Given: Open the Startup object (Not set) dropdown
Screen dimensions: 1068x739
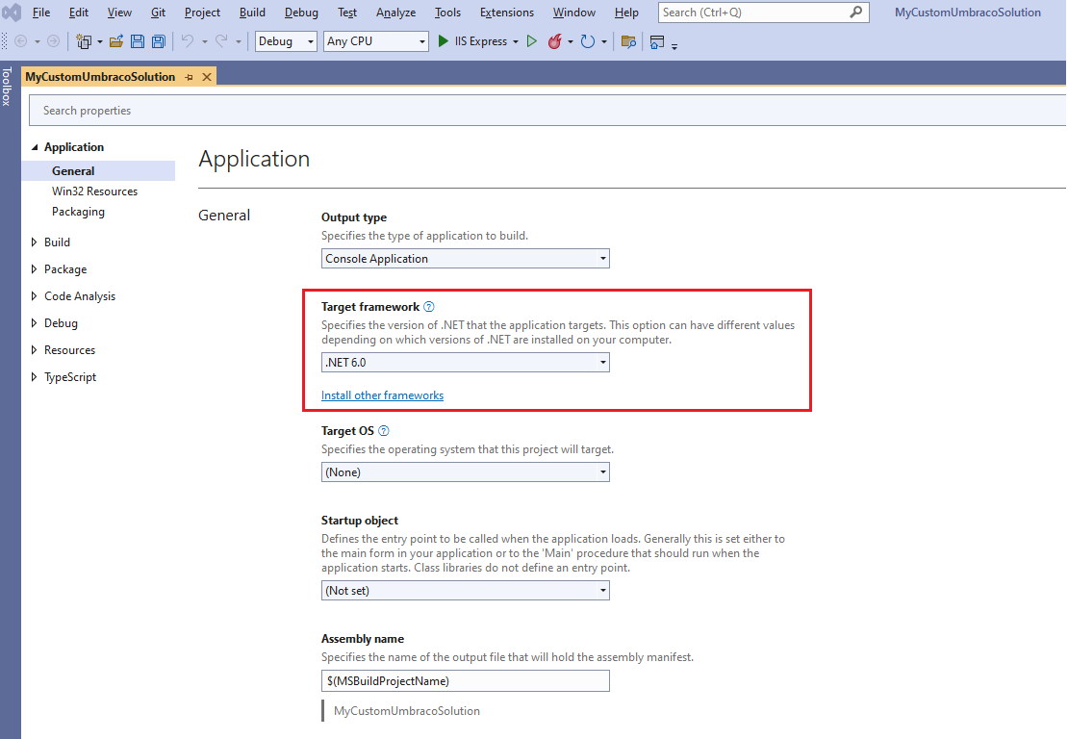Looking at the screenshot, I should 466,591.
